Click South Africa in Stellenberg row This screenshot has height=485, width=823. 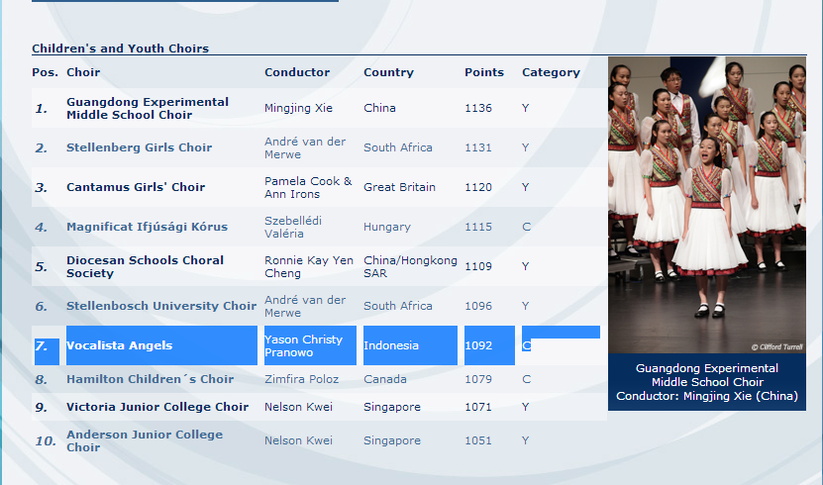(x=398, y=147)
